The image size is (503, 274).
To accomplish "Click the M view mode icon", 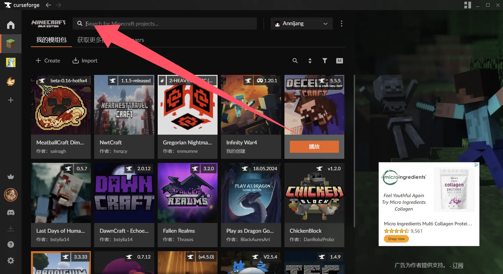I will pyautogui.click(x=340, y=61).
